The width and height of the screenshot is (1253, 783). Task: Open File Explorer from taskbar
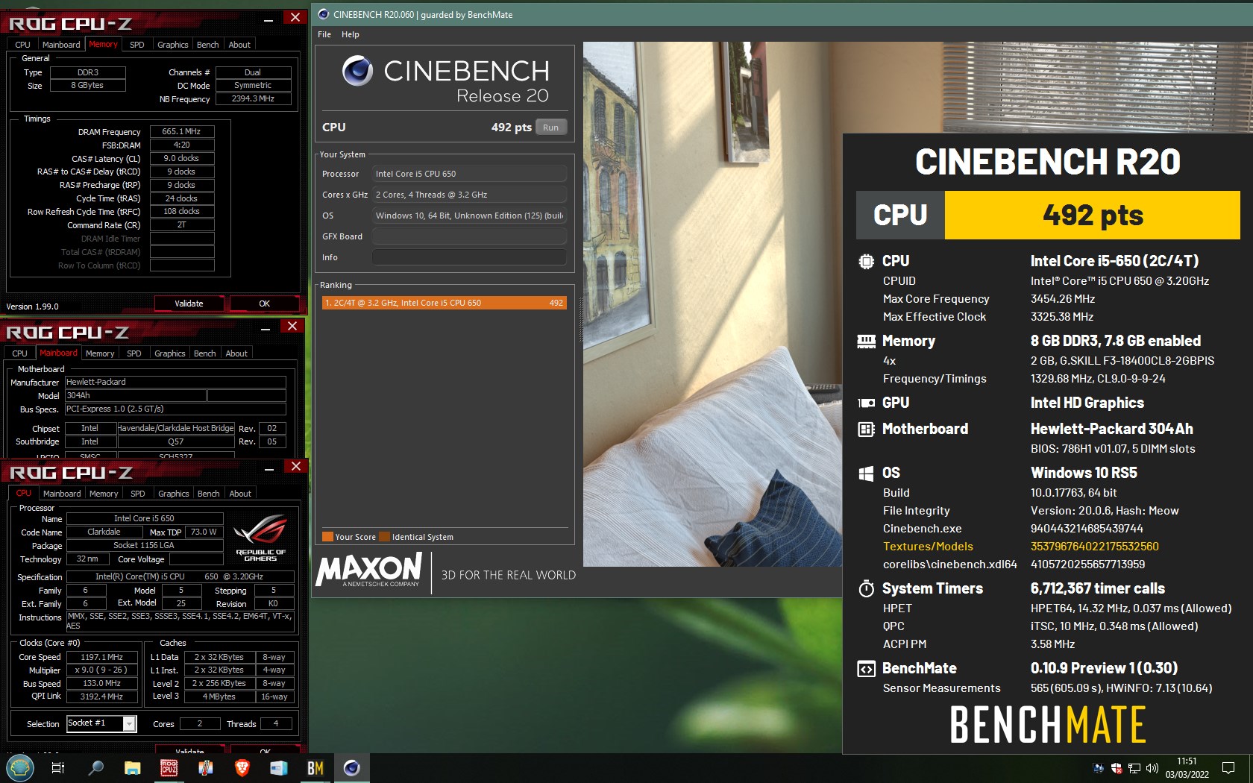click(132, 768)
